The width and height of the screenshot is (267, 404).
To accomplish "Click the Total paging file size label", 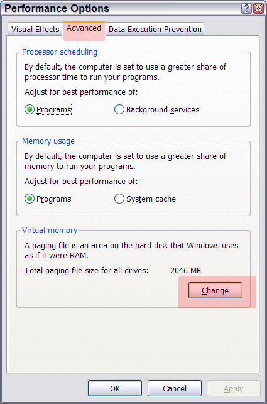I will [87, 271].
